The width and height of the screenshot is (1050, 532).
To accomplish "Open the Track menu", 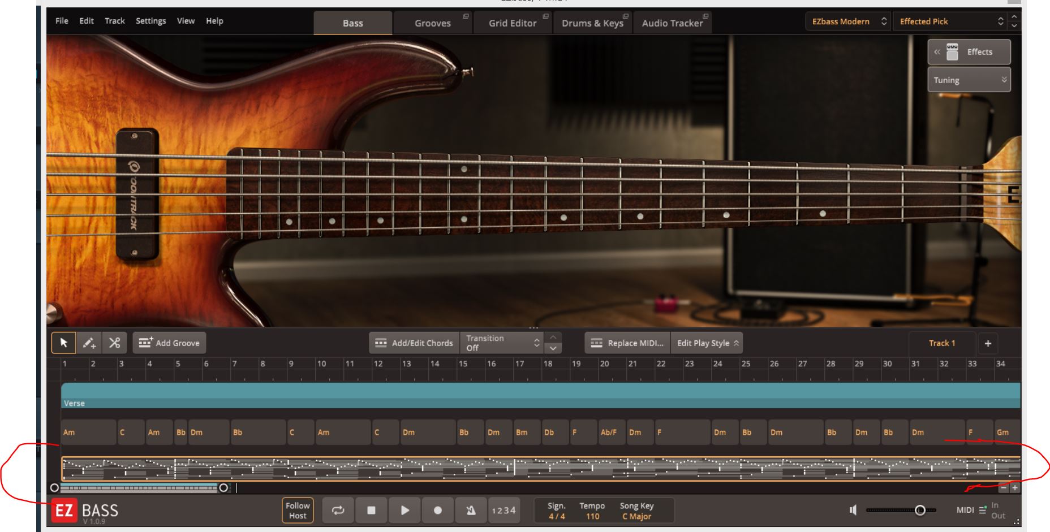I will tap(114, 21).
